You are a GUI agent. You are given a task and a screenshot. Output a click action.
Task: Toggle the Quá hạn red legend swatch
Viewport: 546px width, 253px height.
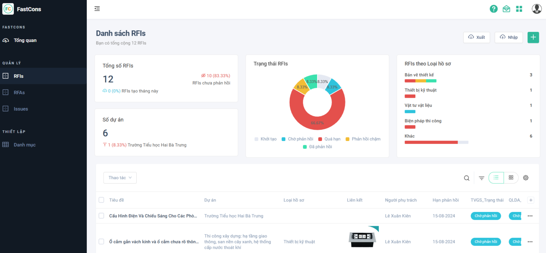coord(320,139)
